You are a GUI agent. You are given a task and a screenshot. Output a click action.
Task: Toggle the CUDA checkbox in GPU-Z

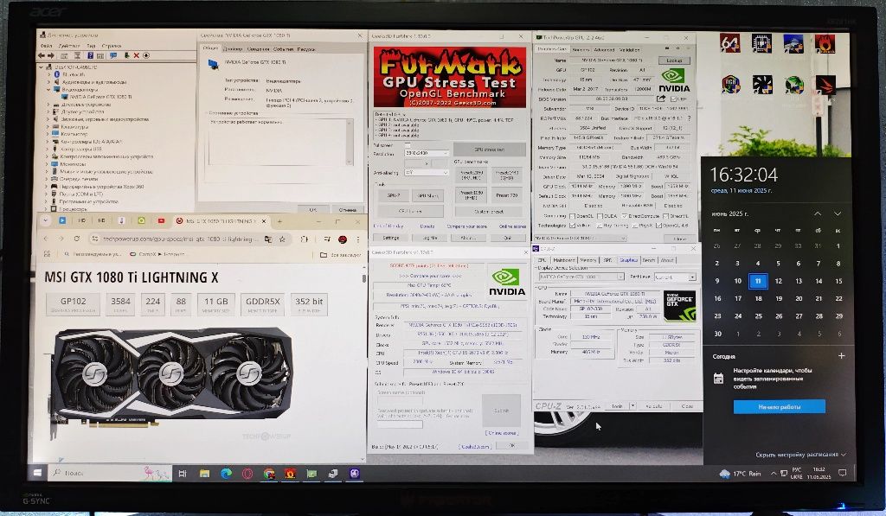[x=600, y=216]
